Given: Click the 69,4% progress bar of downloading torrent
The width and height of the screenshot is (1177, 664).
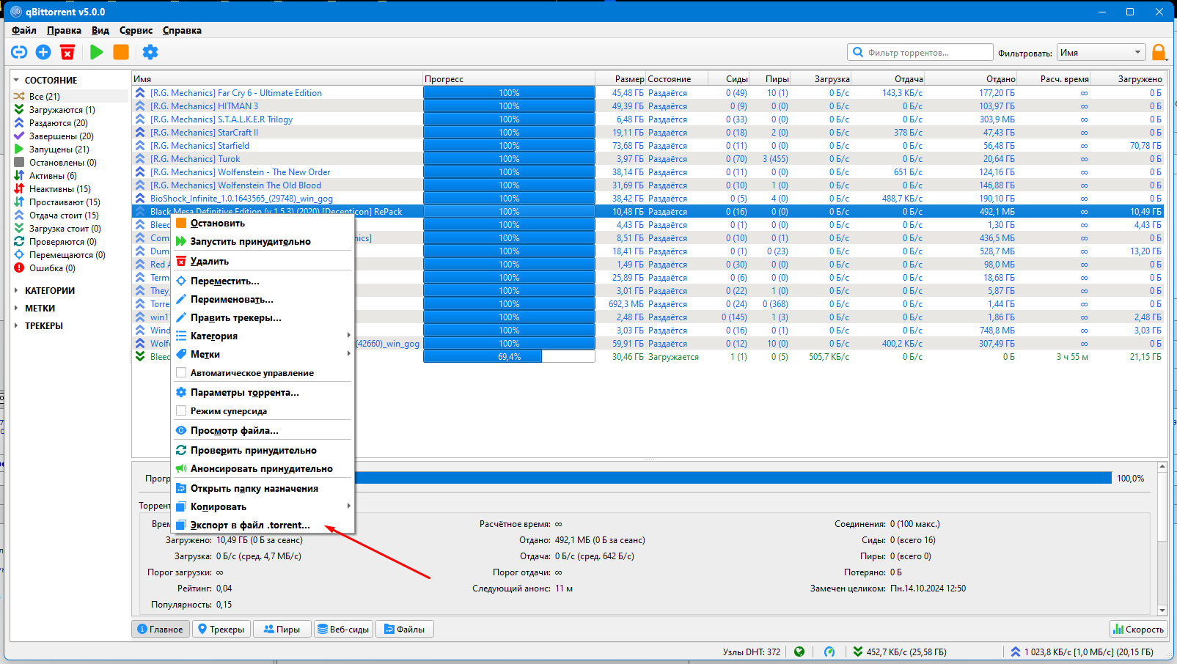Looking at the screenshot, I should [x=509, y=357].
